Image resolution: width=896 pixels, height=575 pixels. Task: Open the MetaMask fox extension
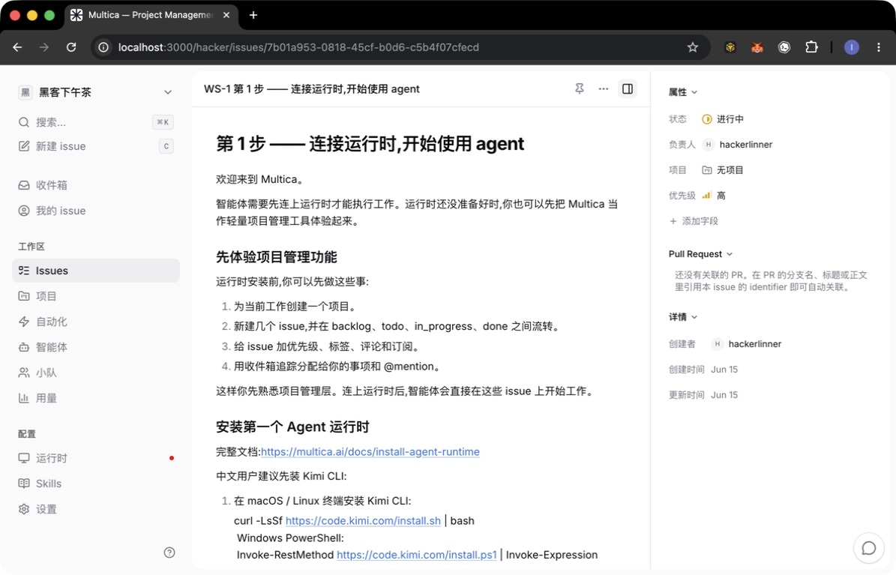point(757,47)
